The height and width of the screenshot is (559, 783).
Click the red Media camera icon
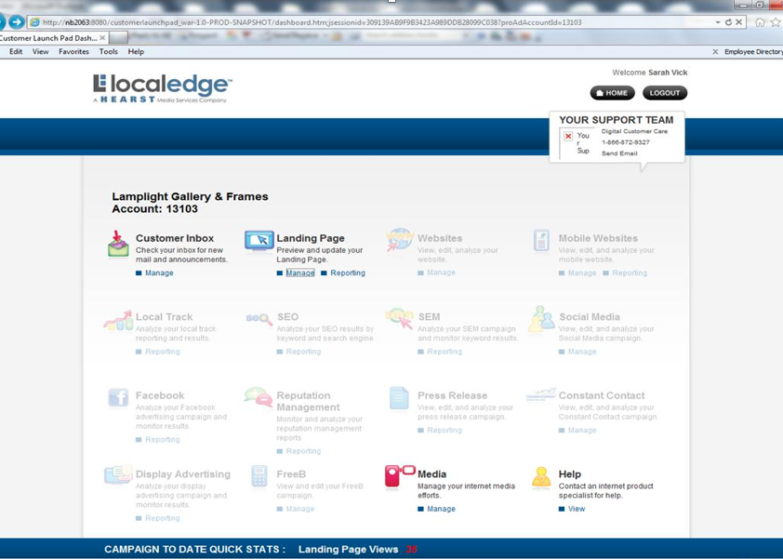400,475
